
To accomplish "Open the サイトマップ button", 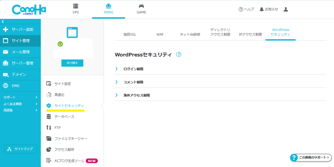I will point(21,149).
